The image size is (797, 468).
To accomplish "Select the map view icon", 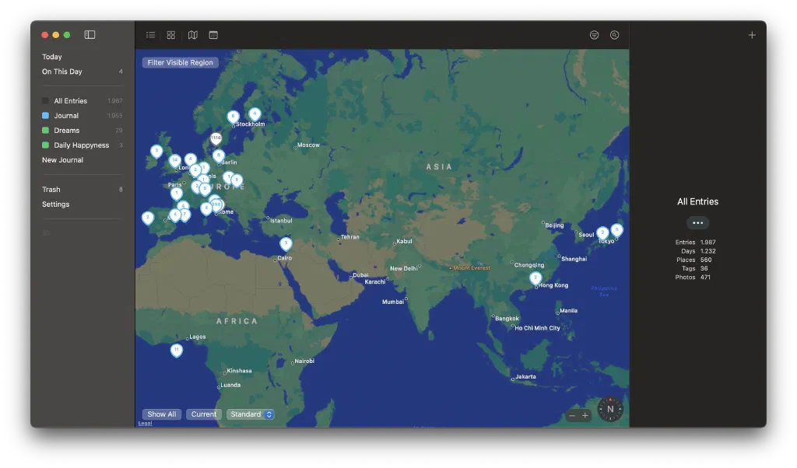I will (192, 34).
